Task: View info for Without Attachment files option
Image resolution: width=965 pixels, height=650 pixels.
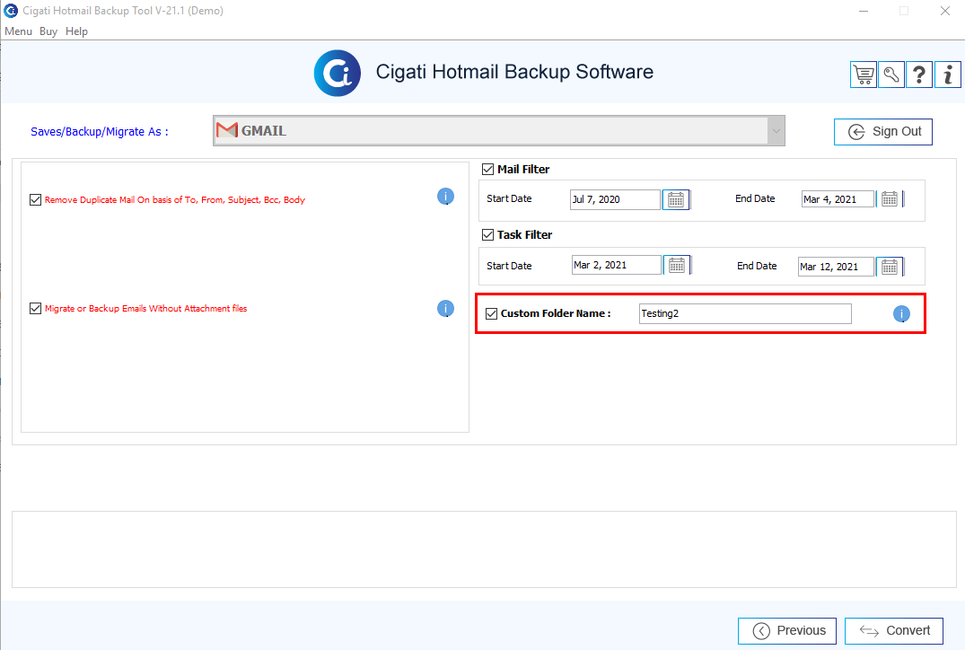Action: point(445,308)
